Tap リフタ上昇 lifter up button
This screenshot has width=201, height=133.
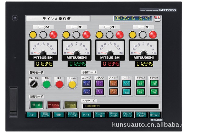(x=127, y=83)
